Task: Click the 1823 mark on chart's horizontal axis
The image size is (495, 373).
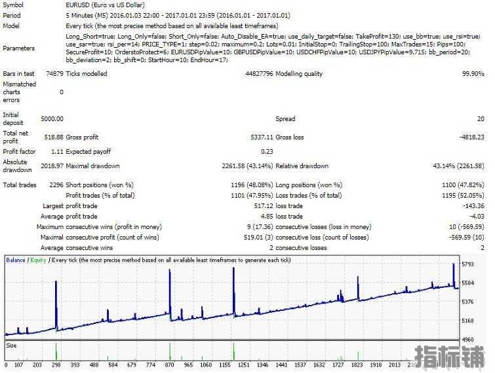Action: tap(356, 365)
